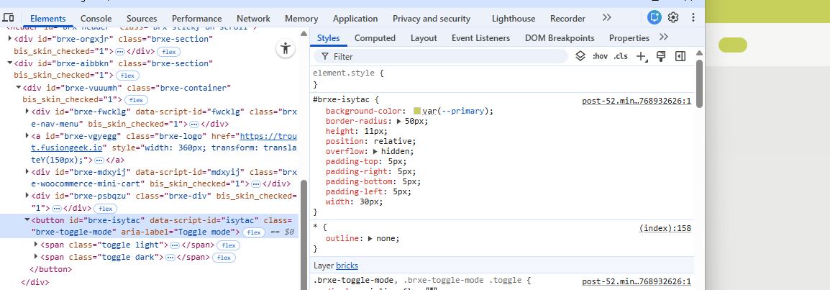Show more DevTools panel tabs
This screenshot has width=830, height=290.
pos(607,18)
